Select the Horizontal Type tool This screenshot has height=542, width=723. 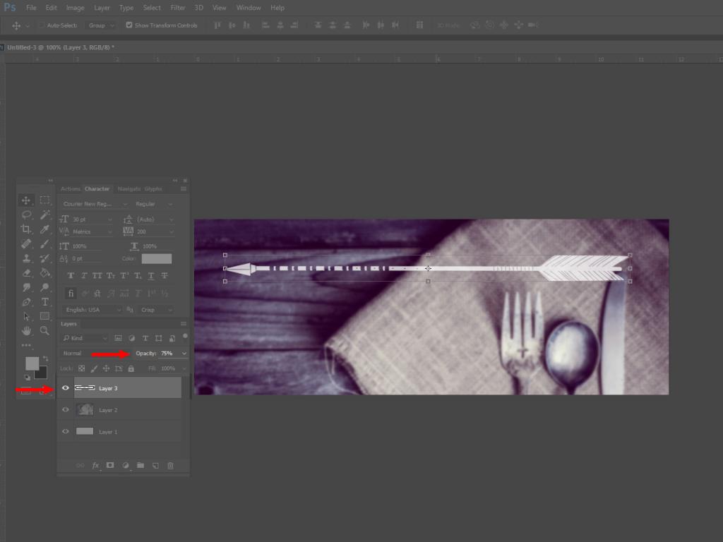[44, 302]
